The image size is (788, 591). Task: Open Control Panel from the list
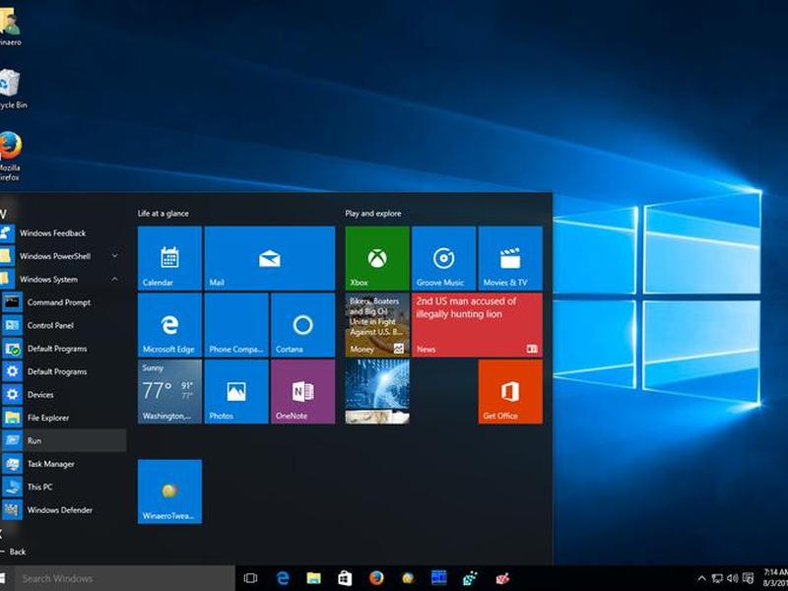(x=63, y=325)
